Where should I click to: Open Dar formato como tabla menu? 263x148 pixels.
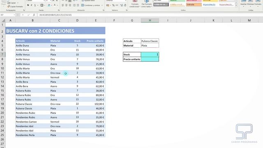click(147, 4)
